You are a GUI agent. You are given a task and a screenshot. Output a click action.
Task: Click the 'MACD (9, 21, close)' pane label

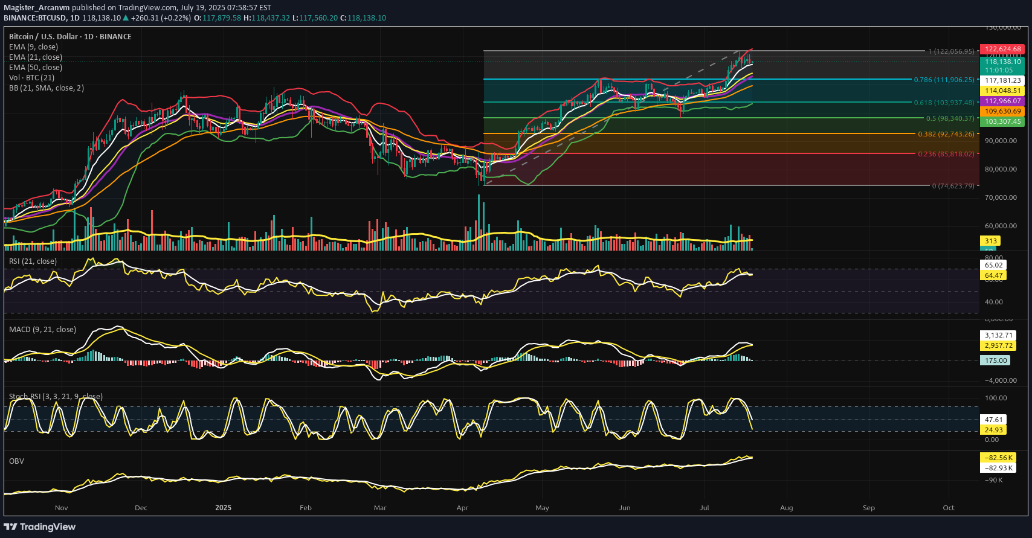click(x=42, y=330)
